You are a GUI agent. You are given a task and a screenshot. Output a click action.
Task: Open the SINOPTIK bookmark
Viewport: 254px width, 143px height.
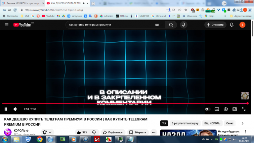[x=142, y=16]
